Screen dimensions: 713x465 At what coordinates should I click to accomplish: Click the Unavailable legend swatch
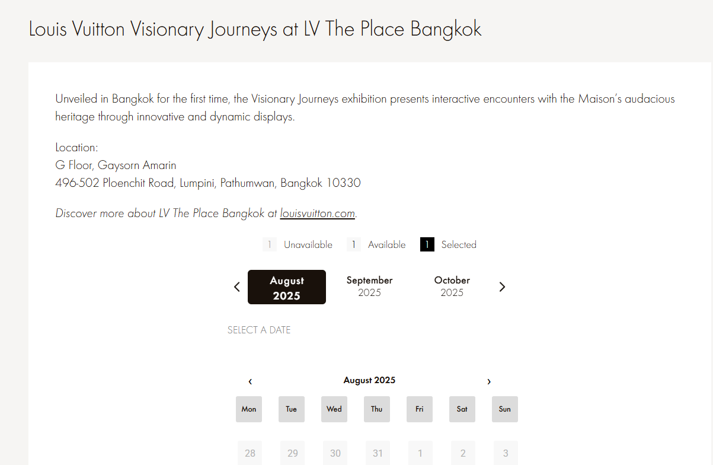pyautogui.click(x=270, y=244)
